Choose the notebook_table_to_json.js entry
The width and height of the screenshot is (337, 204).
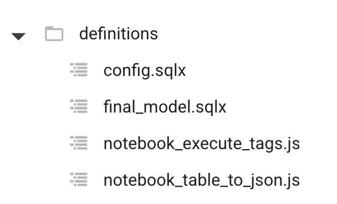[x=202, y=180]
